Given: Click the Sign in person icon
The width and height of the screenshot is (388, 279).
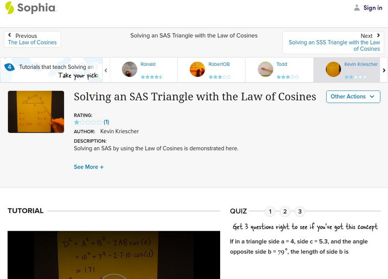Looking at the screenshot, I should coord(356,8).
